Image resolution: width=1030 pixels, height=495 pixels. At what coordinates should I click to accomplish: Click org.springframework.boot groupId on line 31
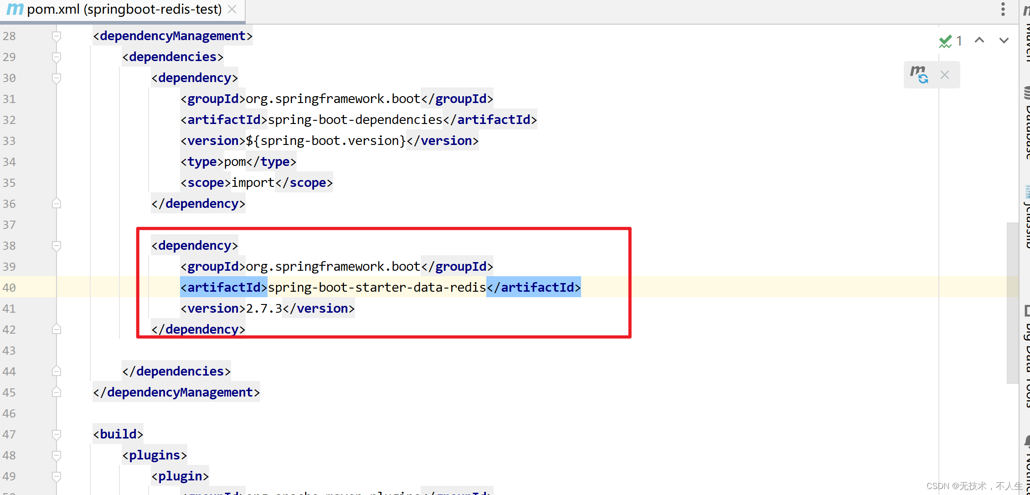point(333,99)
